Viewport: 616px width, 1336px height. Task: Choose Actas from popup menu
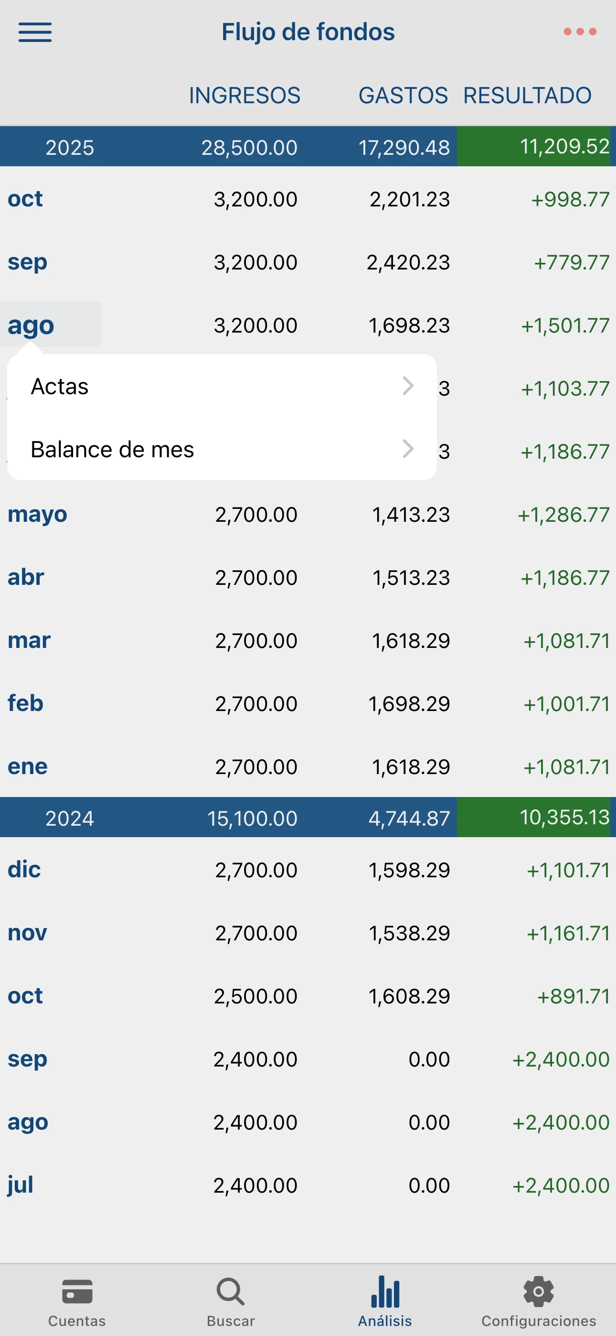[60, 387]
